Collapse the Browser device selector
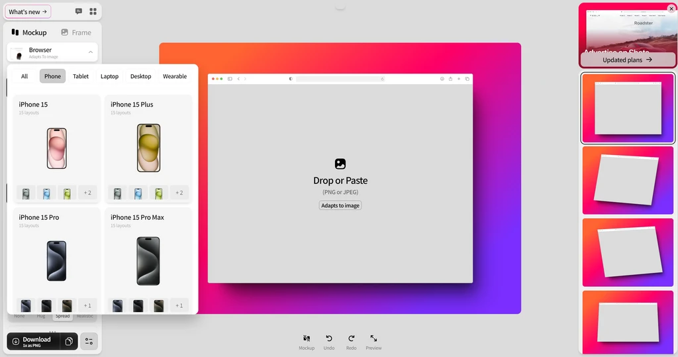Screen dimensions: 678x357 (91, 52)
